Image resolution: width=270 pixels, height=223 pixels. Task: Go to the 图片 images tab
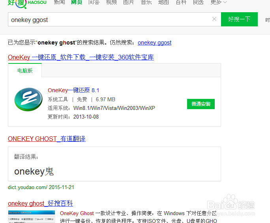(x=129, y=2)
